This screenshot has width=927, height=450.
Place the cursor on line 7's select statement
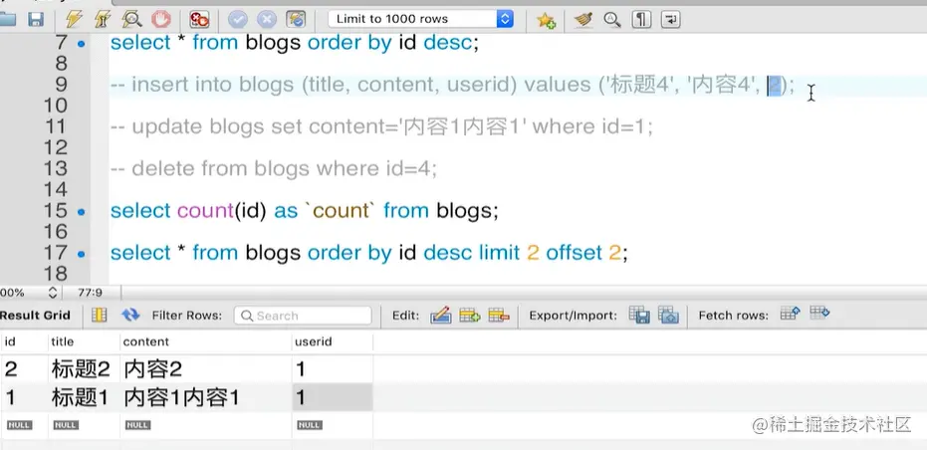pos(294,43)
